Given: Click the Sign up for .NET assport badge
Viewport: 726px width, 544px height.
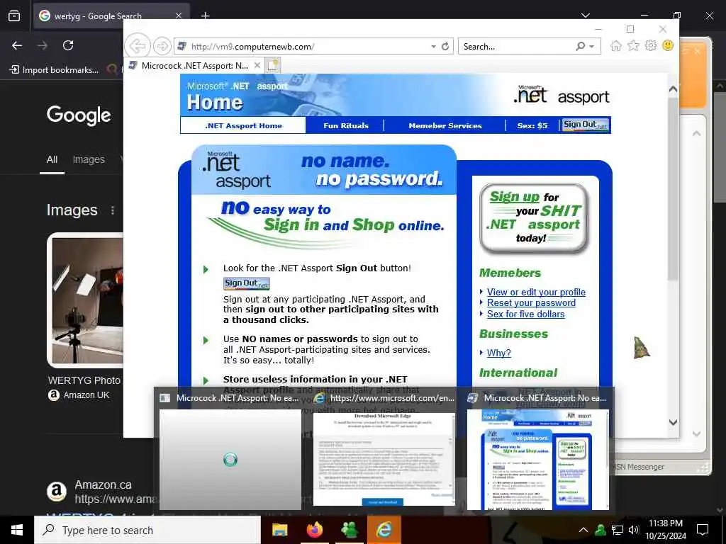Looking at the screenshot, I should [535, 218].
